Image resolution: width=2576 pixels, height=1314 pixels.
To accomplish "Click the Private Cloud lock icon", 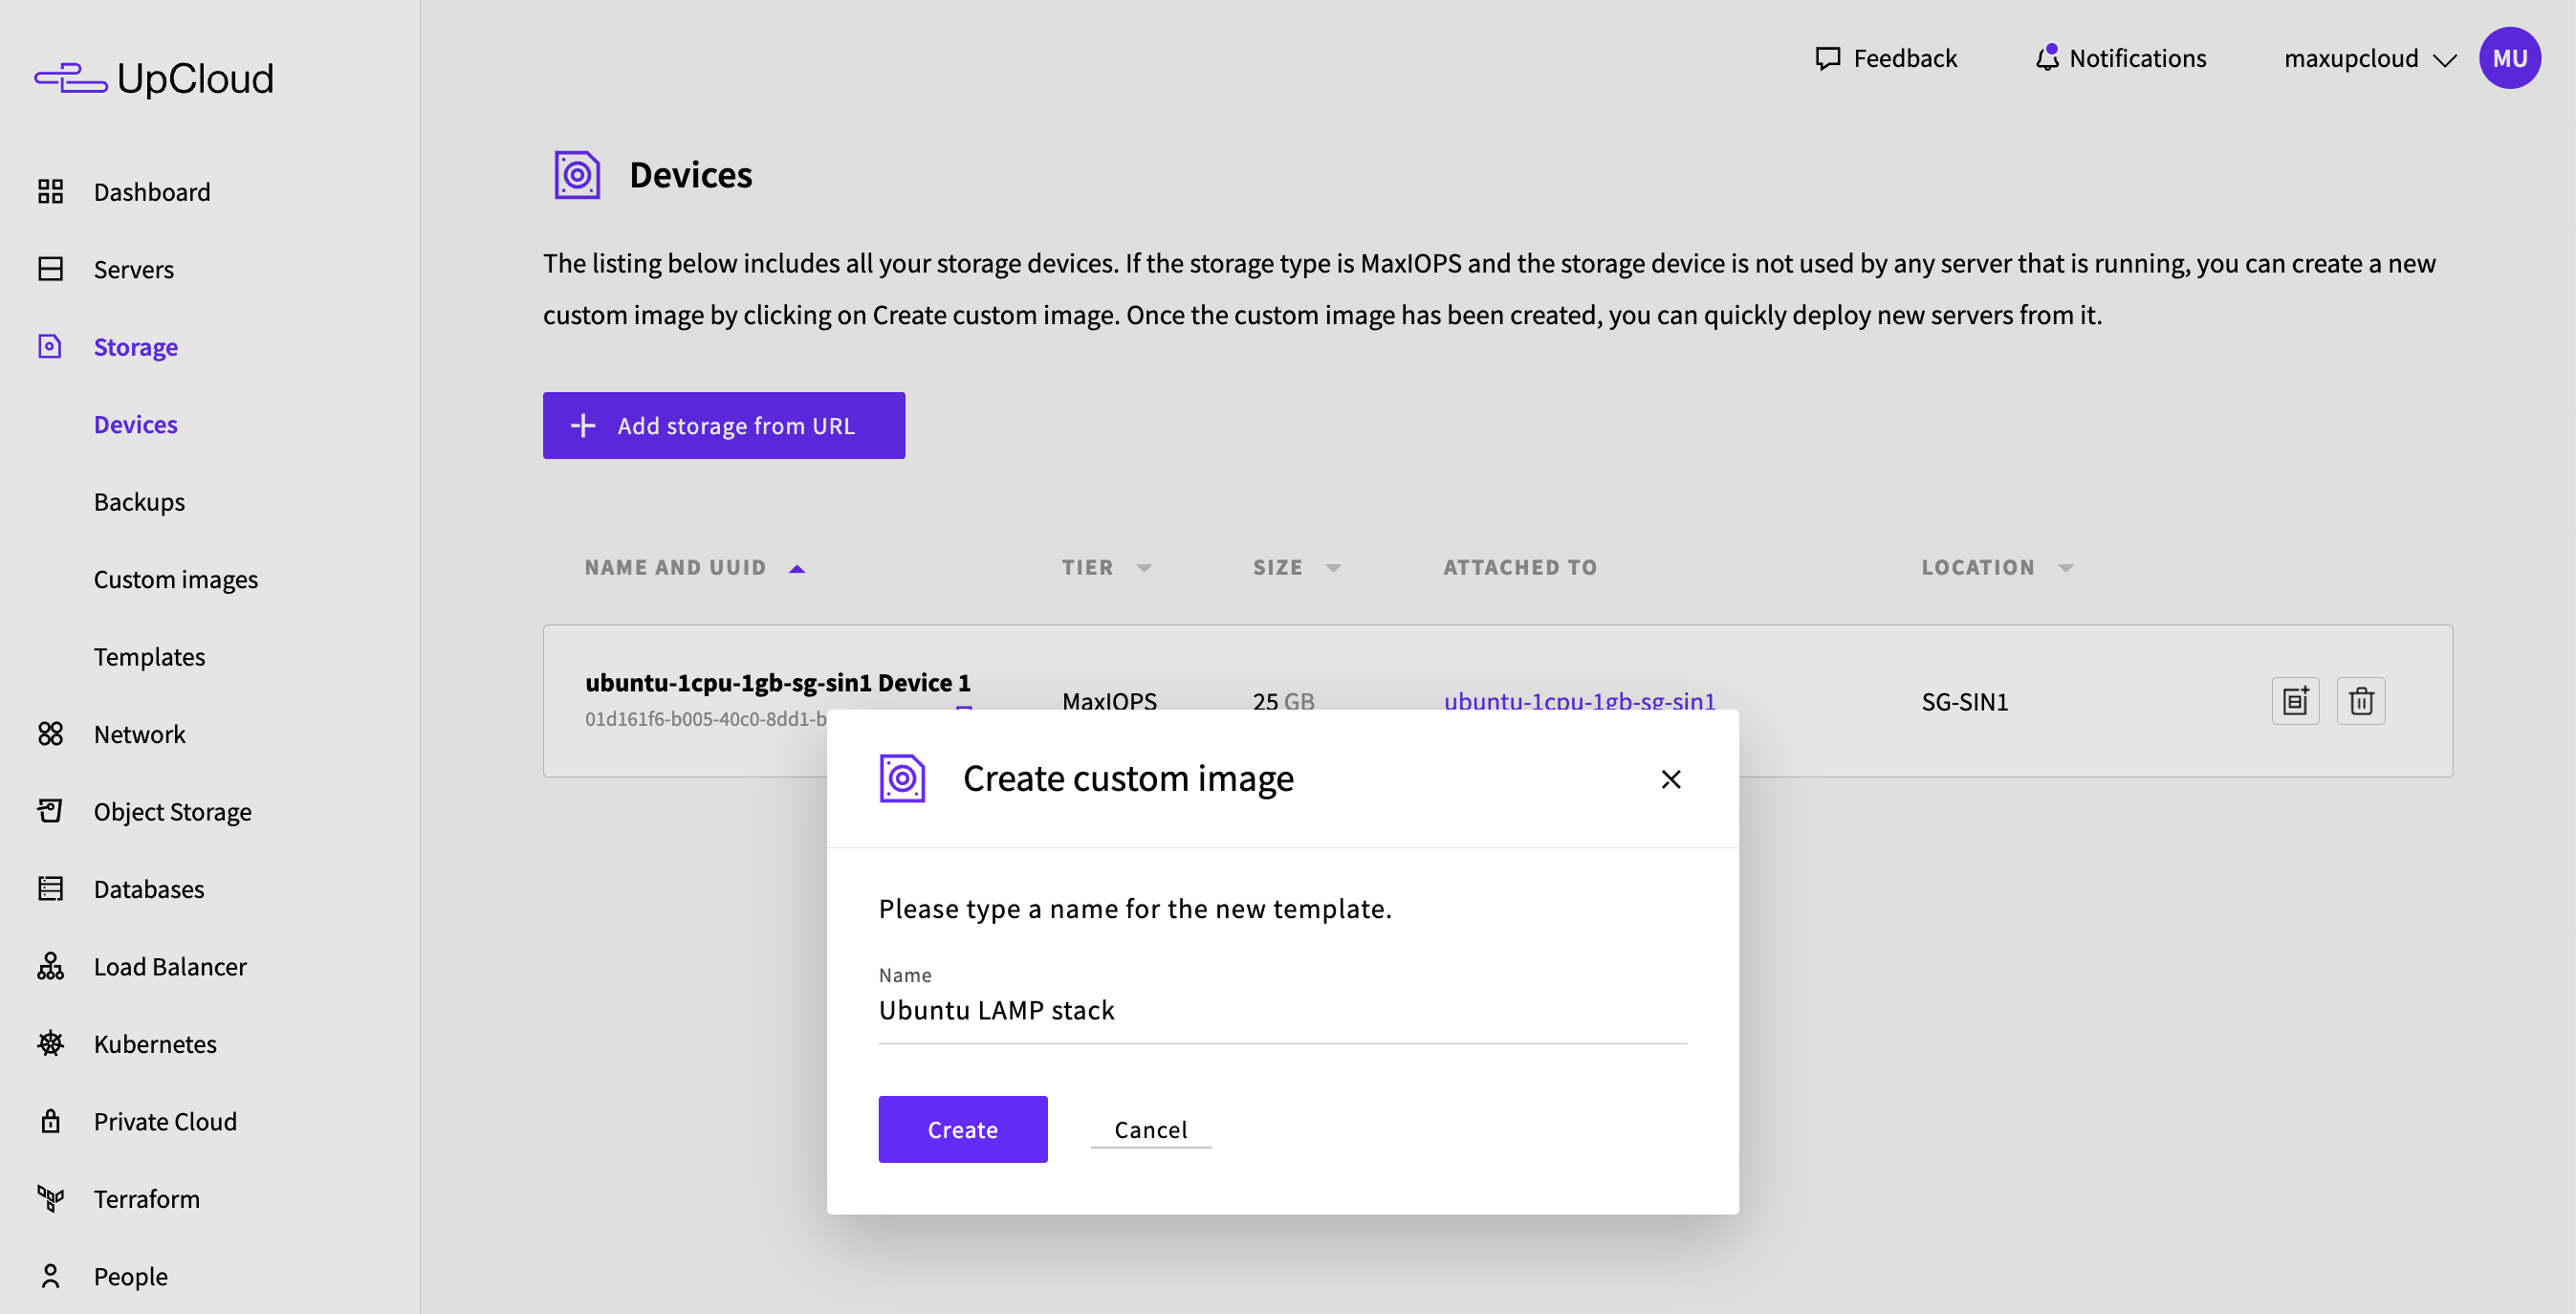I will tap(50, 1121).
